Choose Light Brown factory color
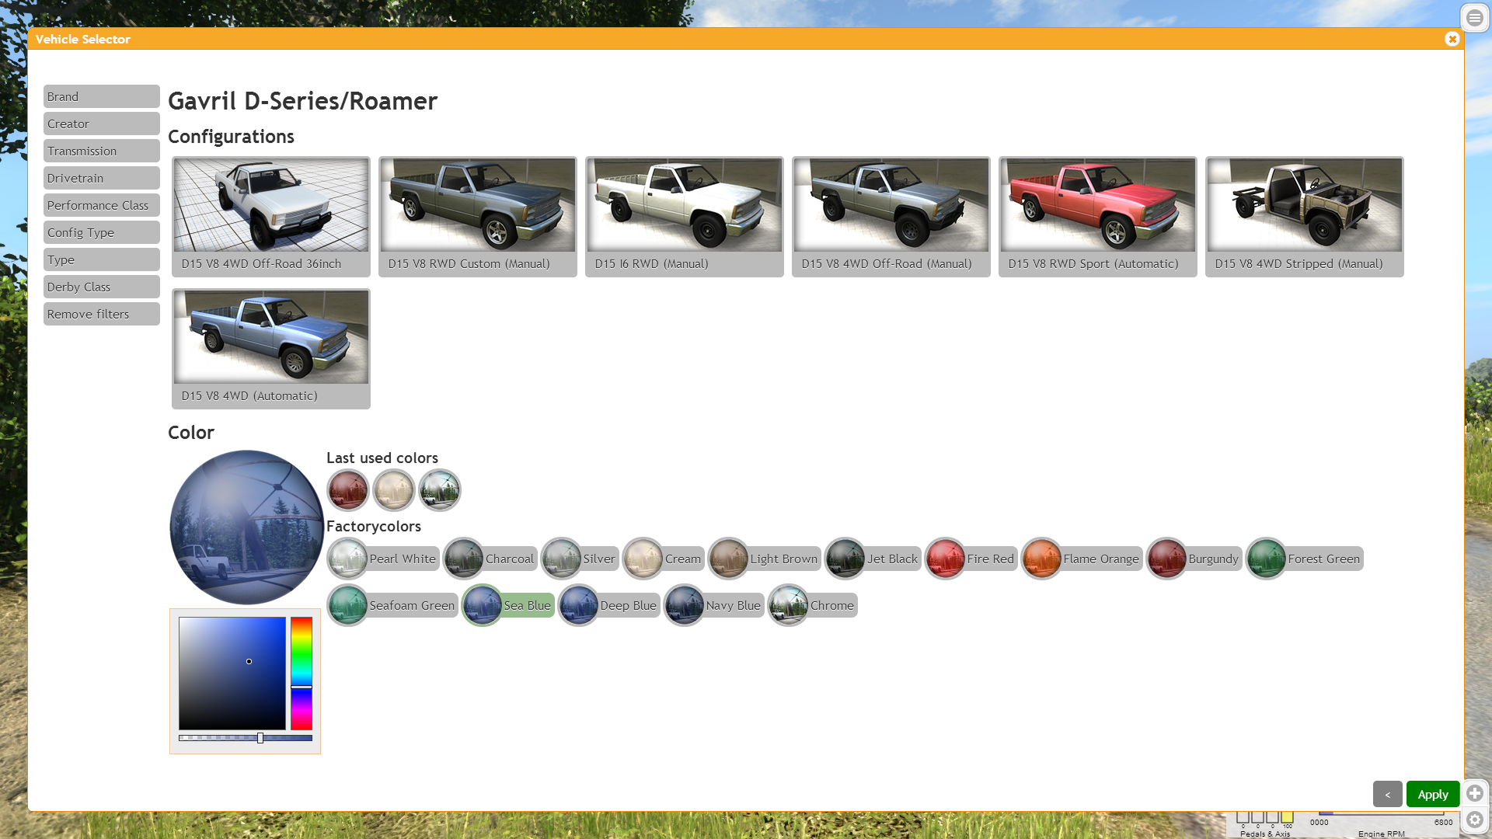Viewport: 1492px width, 839px height. pos(765,559)
